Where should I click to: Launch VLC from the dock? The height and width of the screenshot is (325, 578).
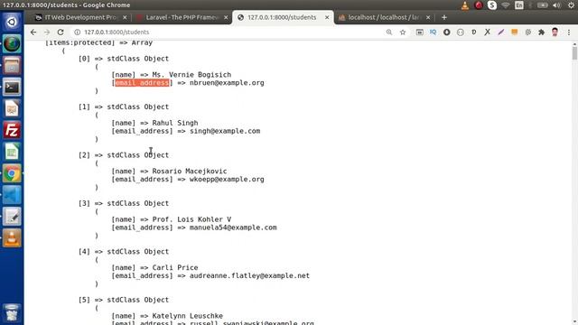(12, 238)
